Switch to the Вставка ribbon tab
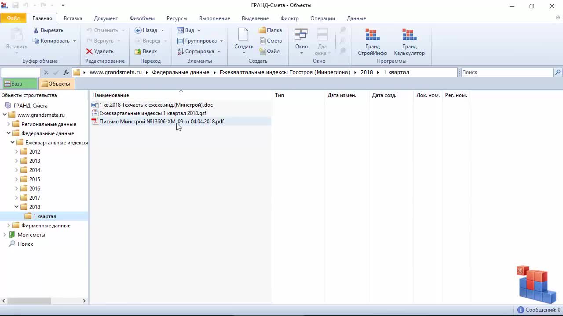Image resolution: width=563 pixels, height=316 pixels. [x=73, y=18]
